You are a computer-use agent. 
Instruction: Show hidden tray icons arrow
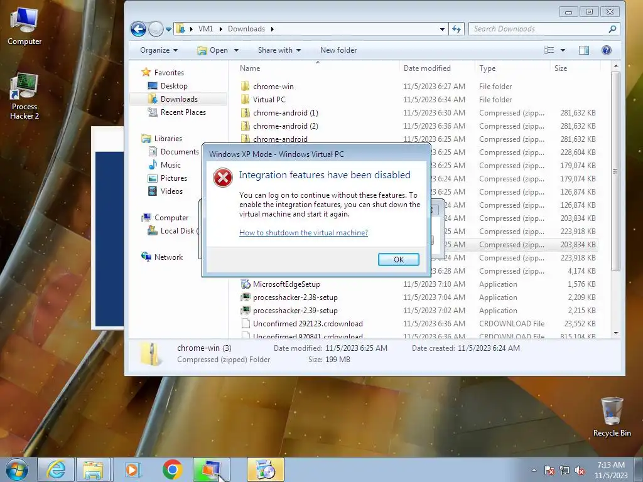(534, 470)
